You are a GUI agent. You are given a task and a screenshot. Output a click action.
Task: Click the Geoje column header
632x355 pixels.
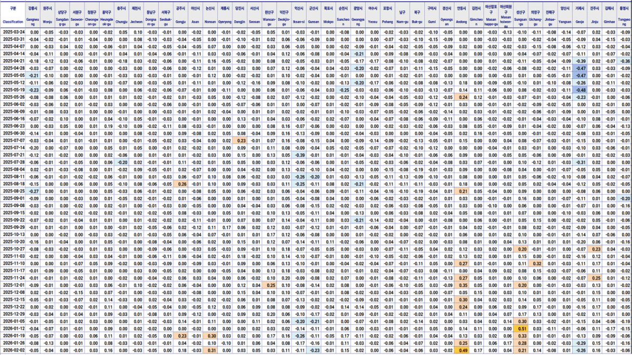point(580,16)
